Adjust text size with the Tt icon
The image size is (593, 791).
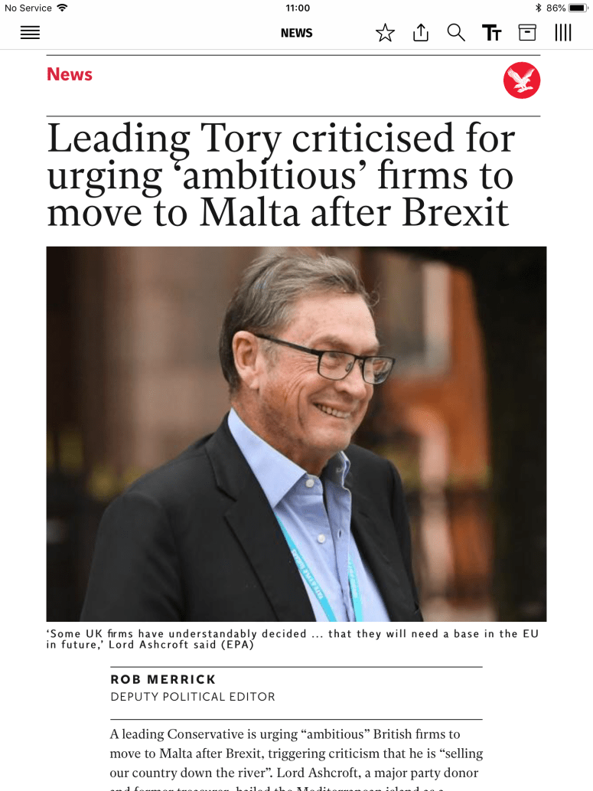click(x=491, y=33)
